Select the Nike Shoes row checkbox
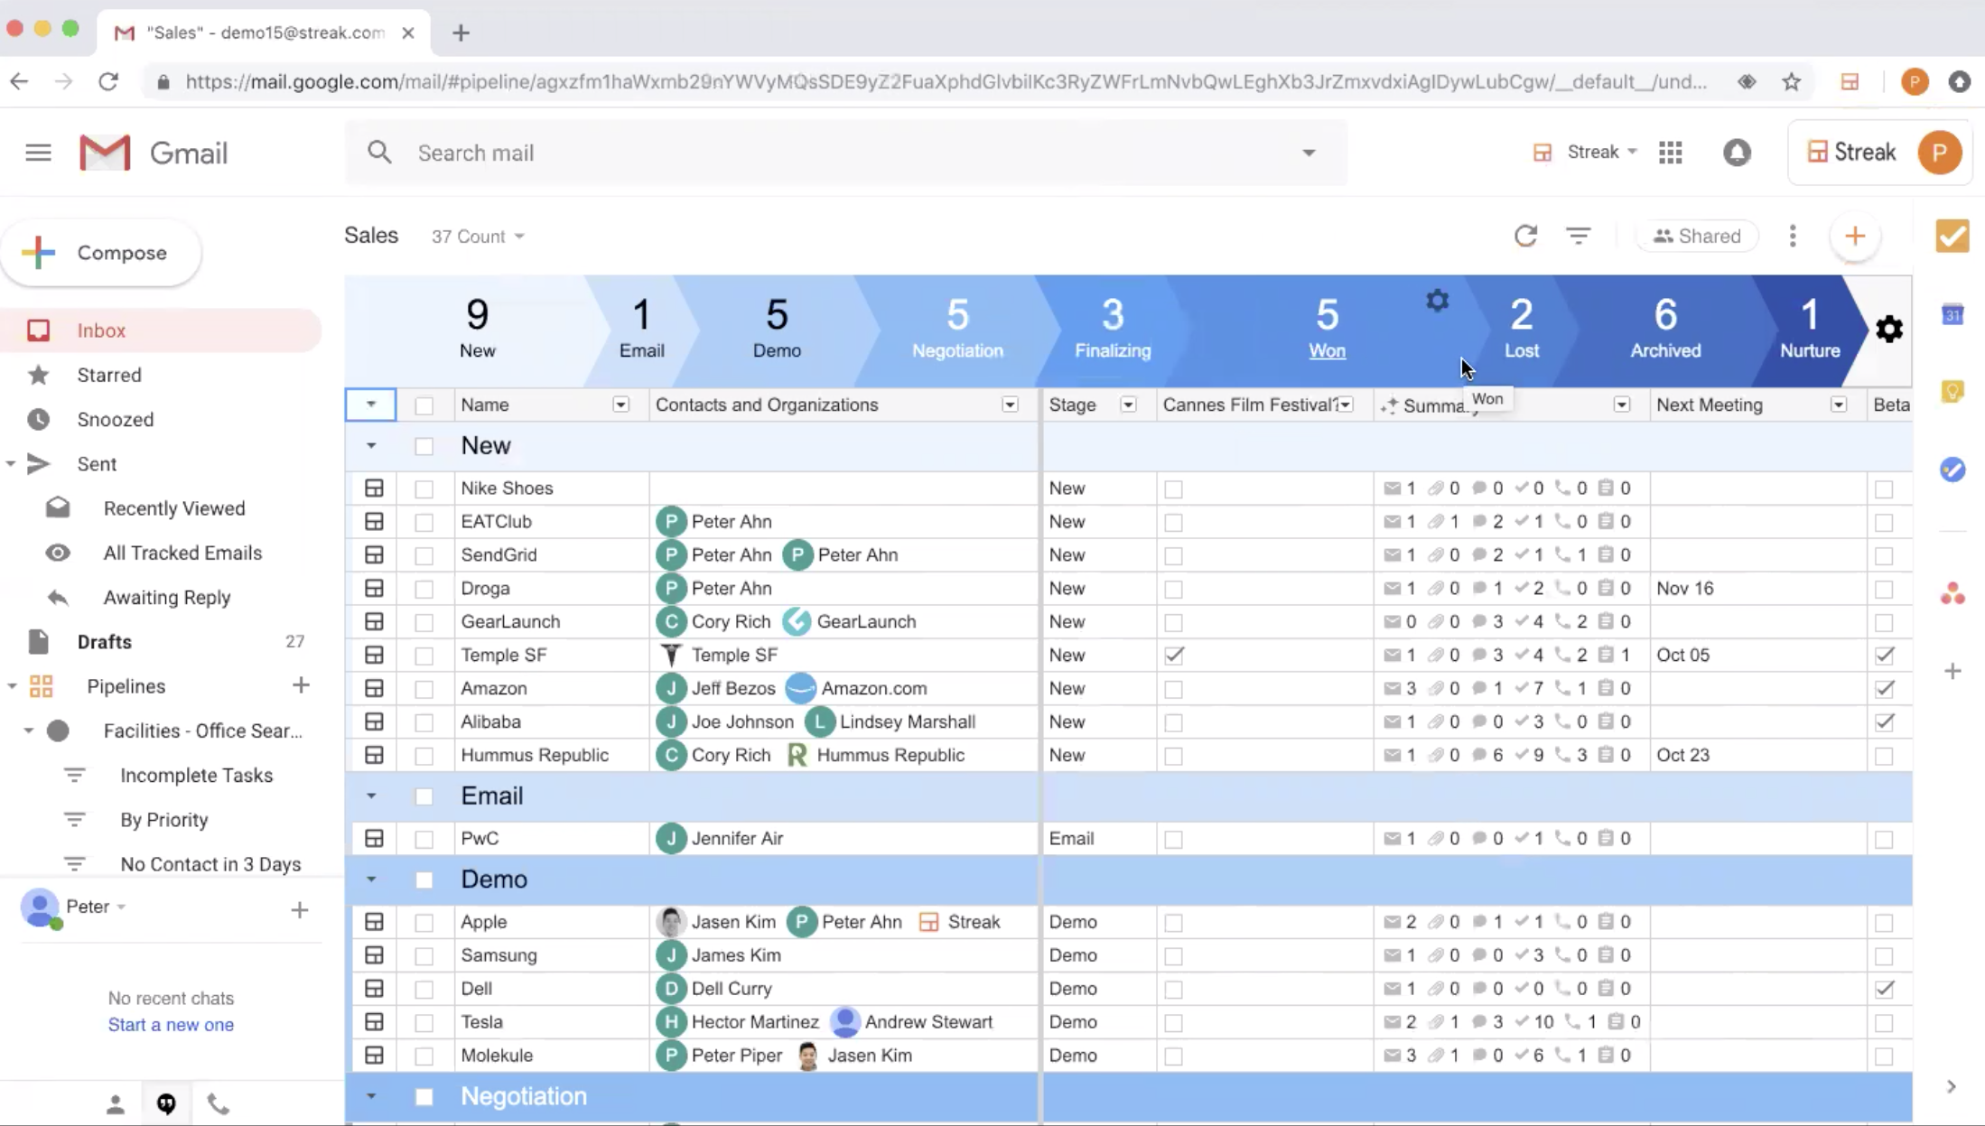Viewport: 1985px width, 1126px height. 424,488
